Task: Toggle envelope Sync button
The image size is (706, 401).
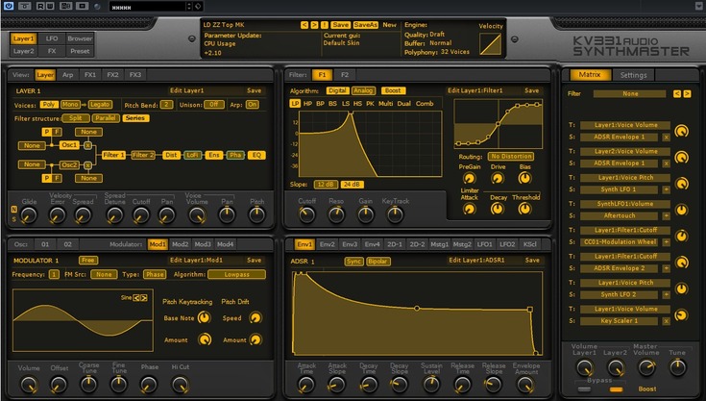Action: (x=353, y=262)
